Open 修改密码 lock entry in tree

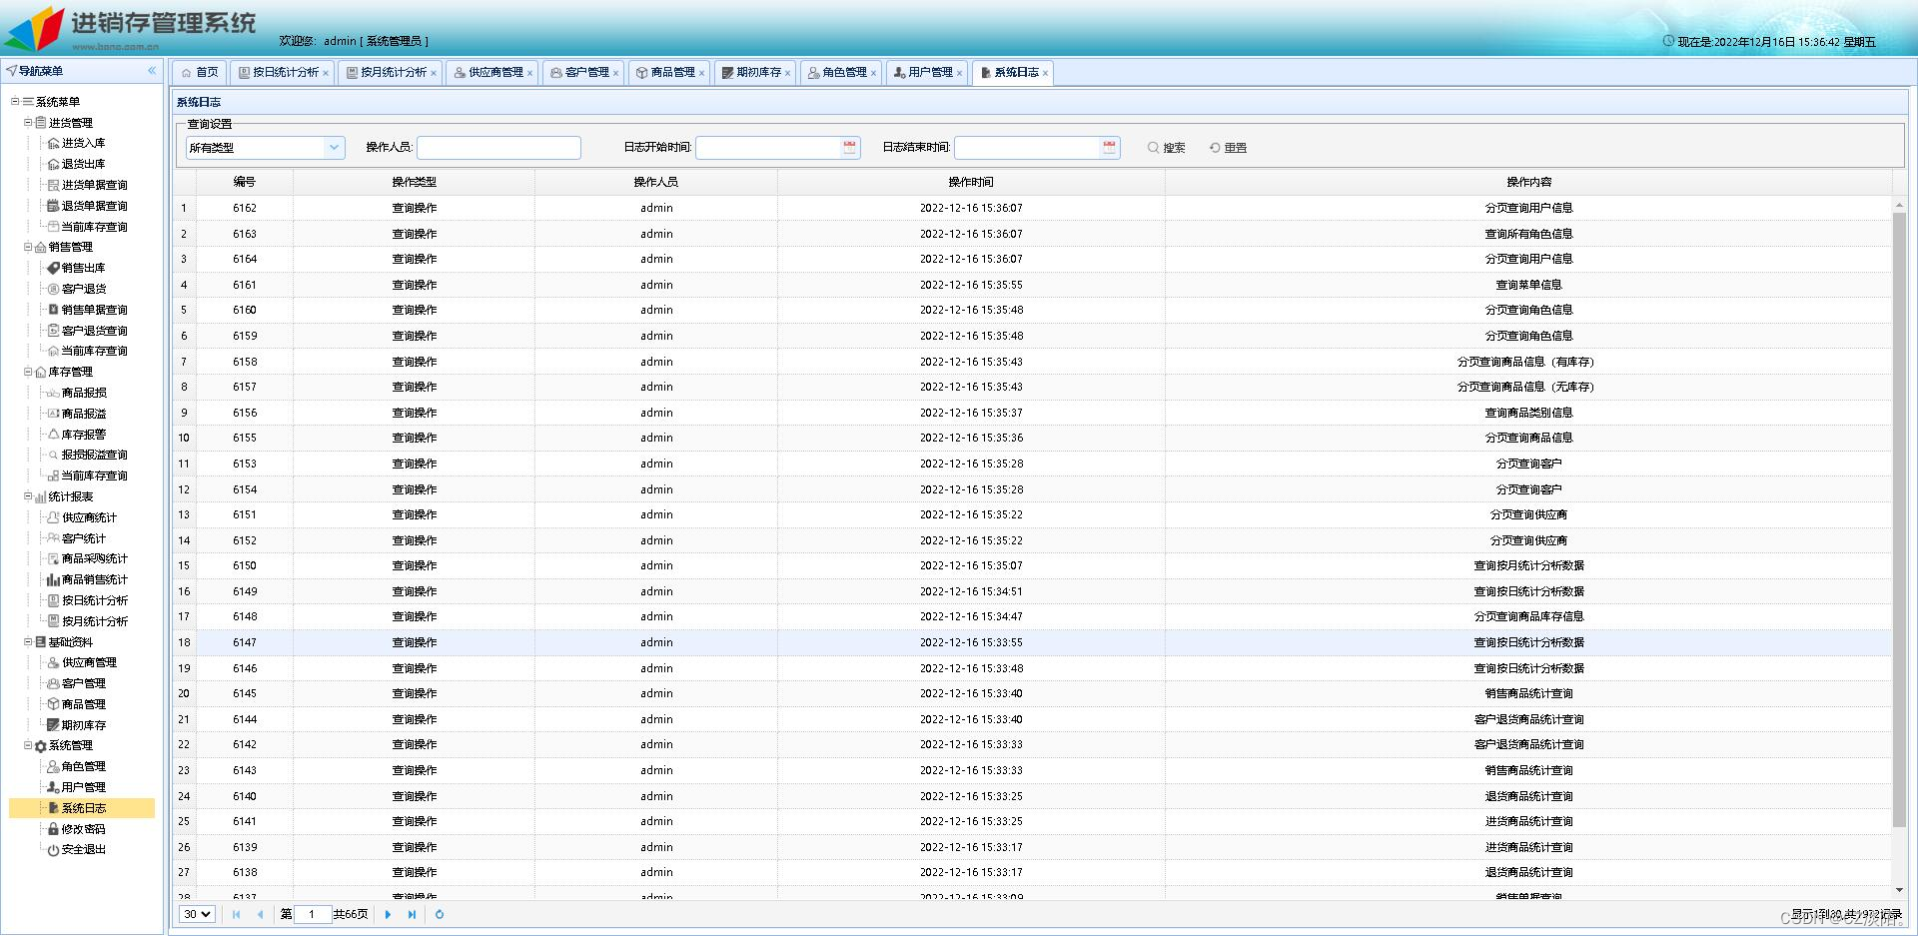pyautogui.click(x=83, y=829)
